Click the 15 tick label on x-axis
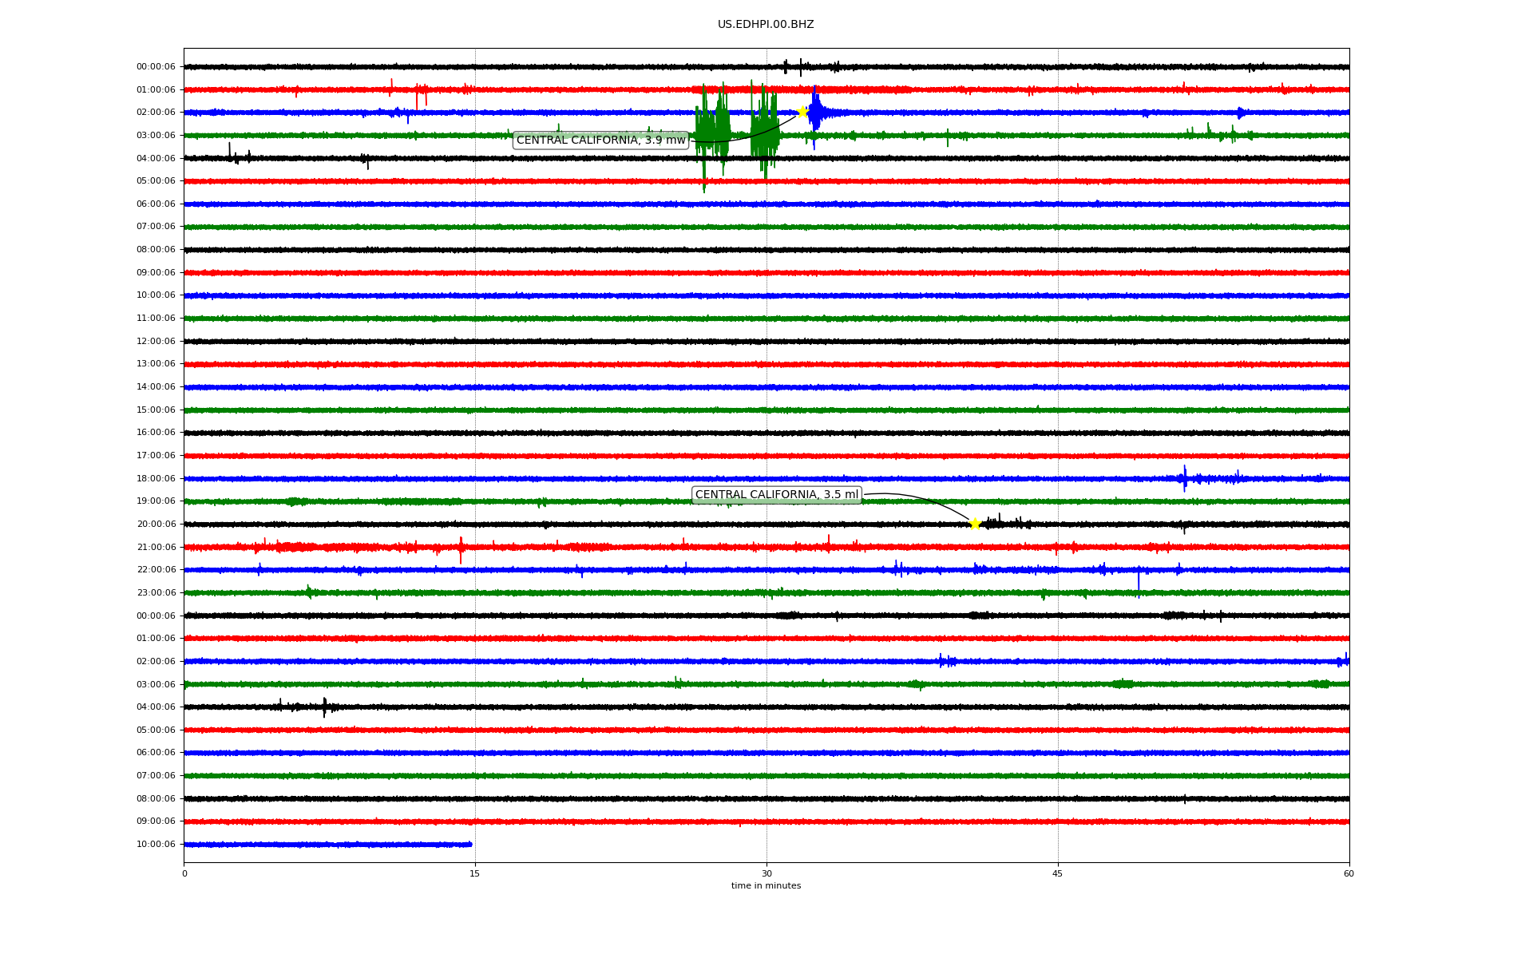 (475, 873)
